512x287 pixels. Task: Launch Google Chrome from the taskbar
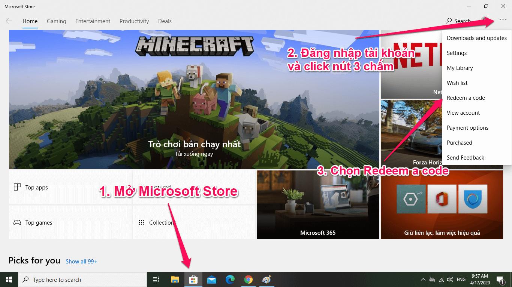248,280
